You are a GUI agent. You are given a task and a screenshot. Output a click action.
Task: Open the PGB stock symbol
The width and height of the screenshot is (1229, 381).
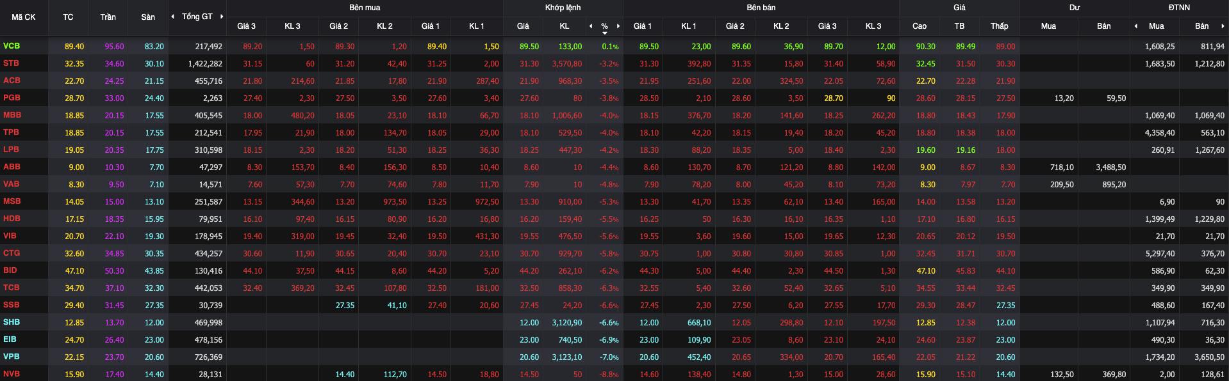click(12, 98)
